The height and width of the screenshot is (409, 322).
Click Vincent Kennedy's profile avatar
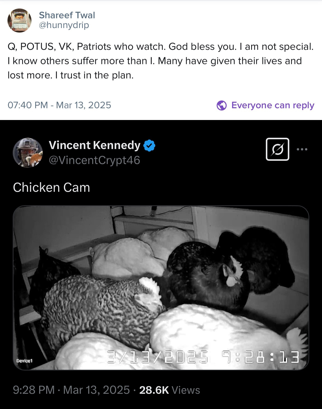click(28, 152)
